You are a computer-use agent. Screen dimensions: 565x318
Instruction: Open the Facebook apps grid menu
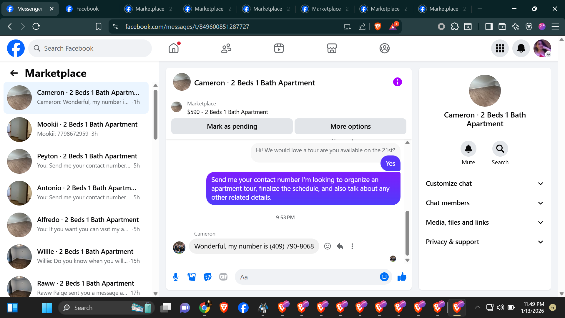[x=500, y=48]
